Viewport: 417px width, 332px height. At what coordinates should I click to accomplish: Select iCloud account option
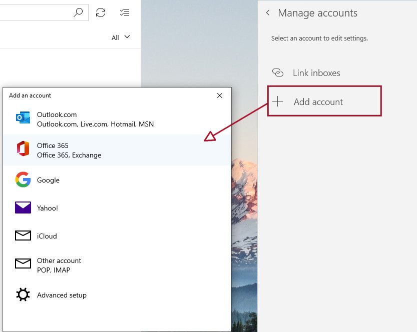pos(117,236)
